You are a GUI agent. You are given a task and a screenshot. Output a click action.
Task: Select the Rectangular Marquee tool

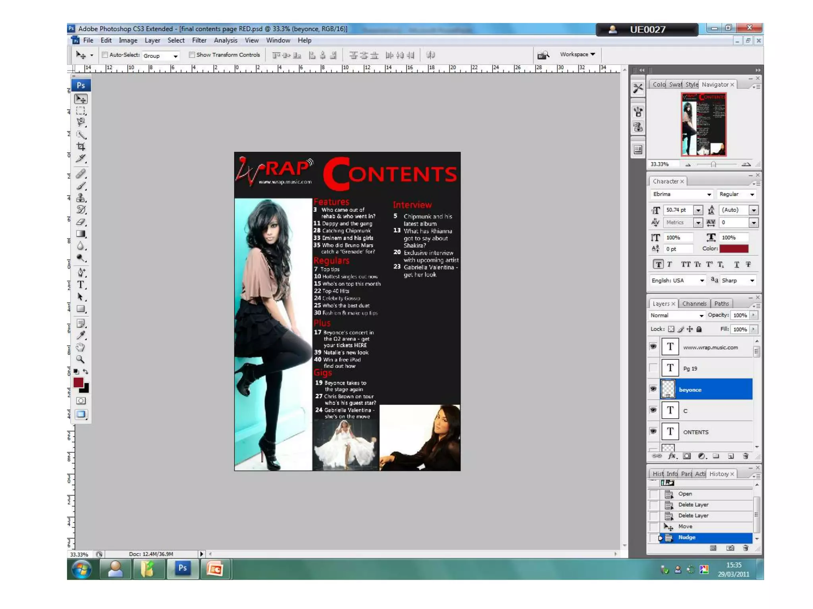pos(81,111)
